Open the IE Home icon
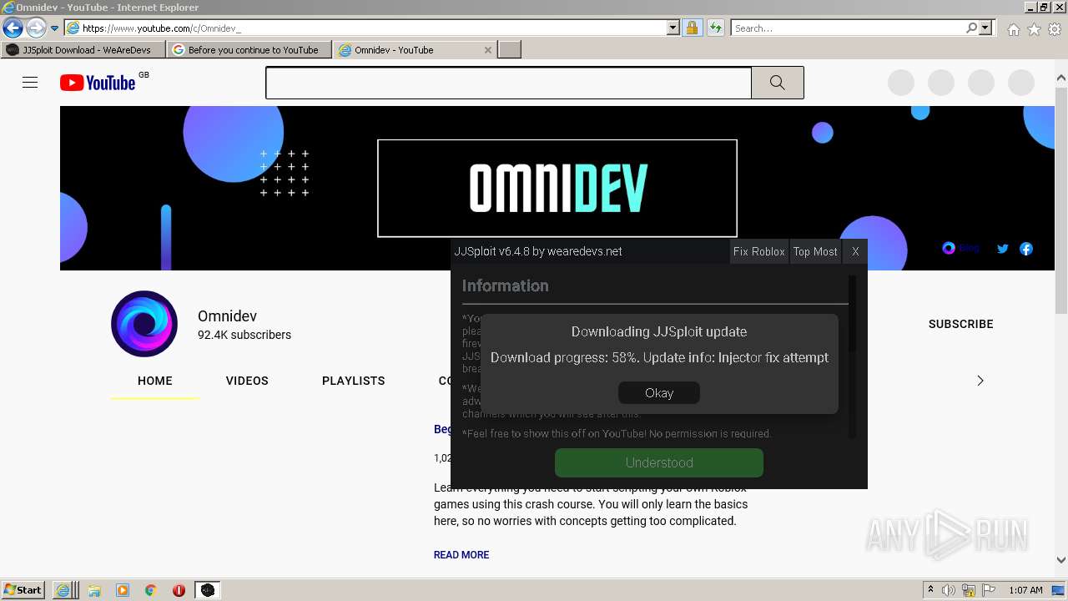This screenshot has height=601, width=1068. click(1013, 29)
